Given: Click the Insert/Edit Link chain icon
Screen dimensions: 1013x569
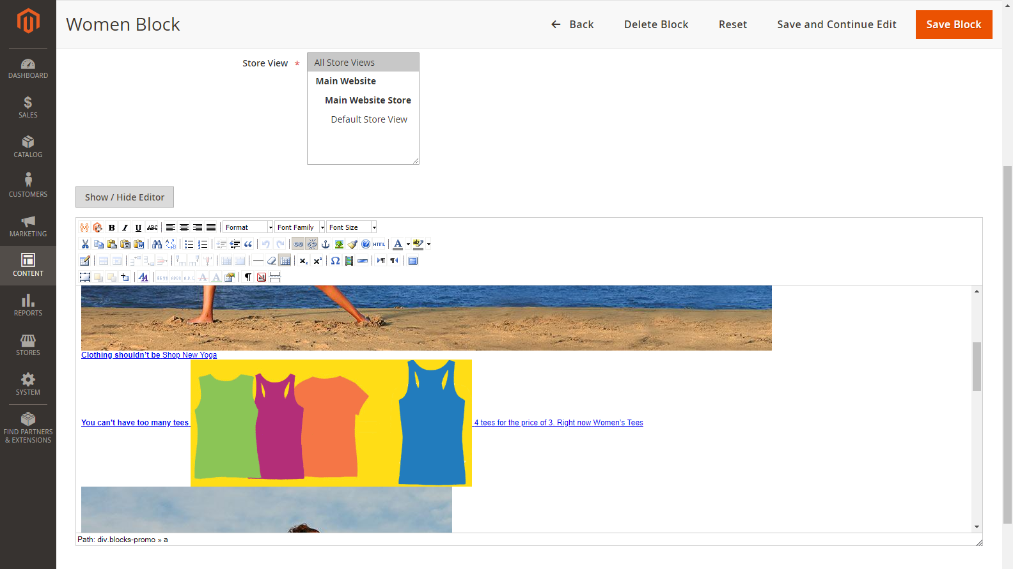Looking at the screenshot, I should [x=298, y=244].
